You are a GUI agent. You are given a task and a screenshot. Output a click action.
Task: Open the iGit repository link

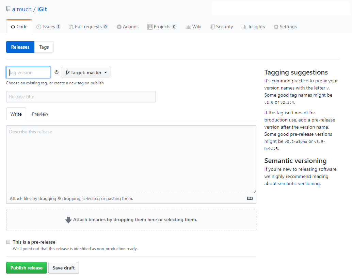tap(42, 9)
